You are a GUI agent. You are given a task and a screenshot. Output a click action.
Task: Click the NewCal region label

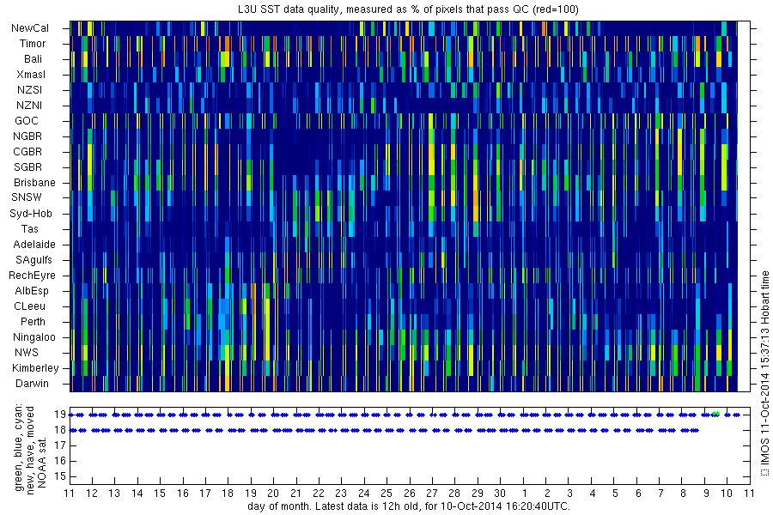(30, 28)
